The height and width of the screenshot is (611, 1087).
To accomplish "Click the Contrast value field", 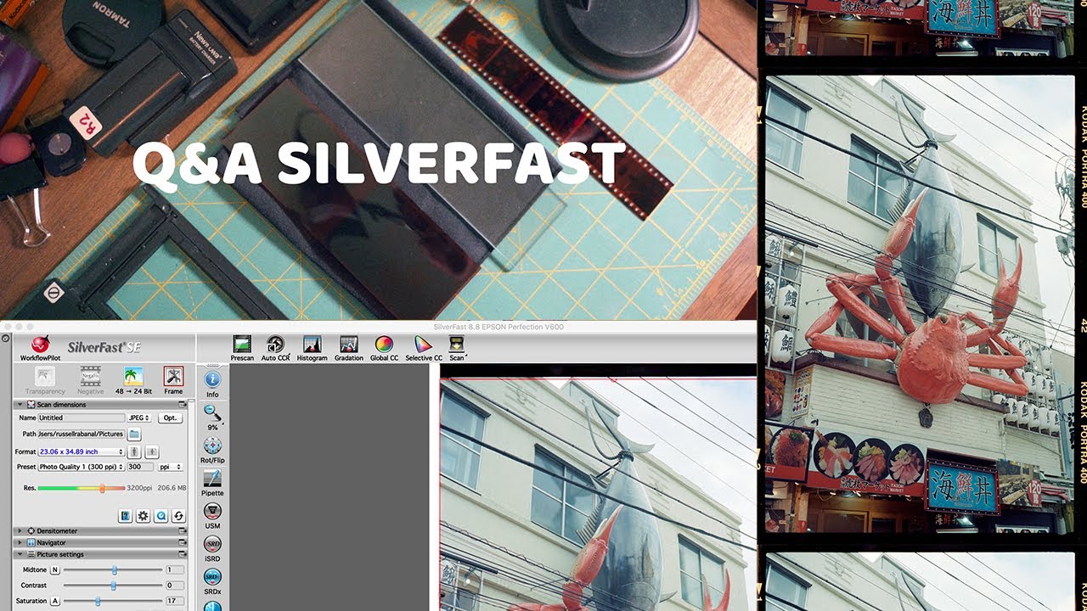I will [x=175, y=586].
